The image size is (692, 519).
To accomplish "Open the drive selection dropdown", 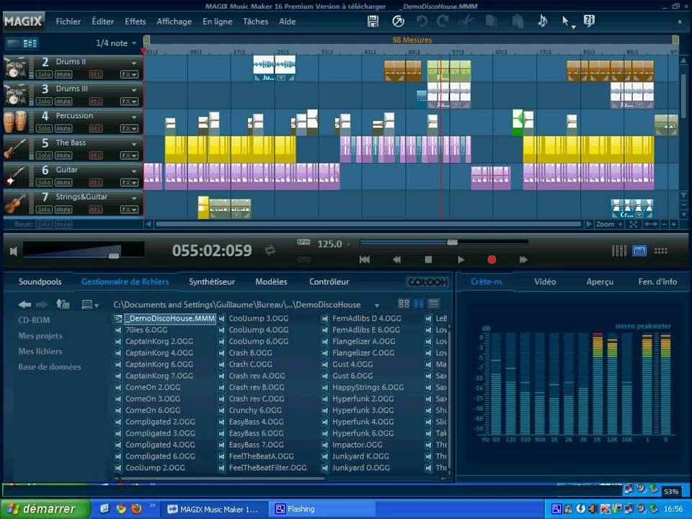I will (90, 304).
